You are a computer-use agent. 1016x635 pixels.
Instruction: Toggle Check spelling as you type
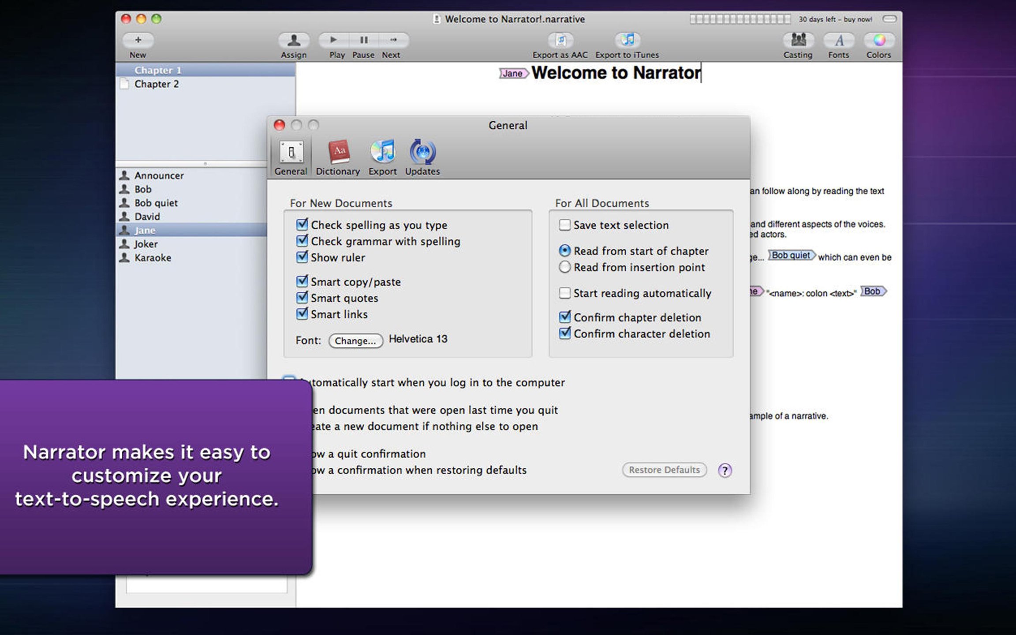(302, 224)
